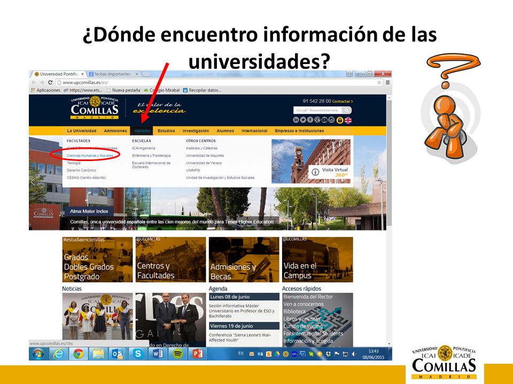
Task: Open Enfermería y Fisioterapia link
Action: pyautogui.click(x=151, y=156)
